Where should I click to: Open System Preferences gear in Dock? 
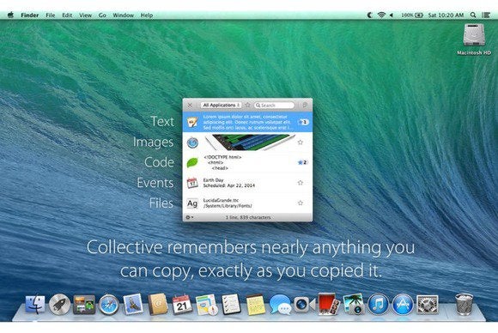tap(428, 305)
